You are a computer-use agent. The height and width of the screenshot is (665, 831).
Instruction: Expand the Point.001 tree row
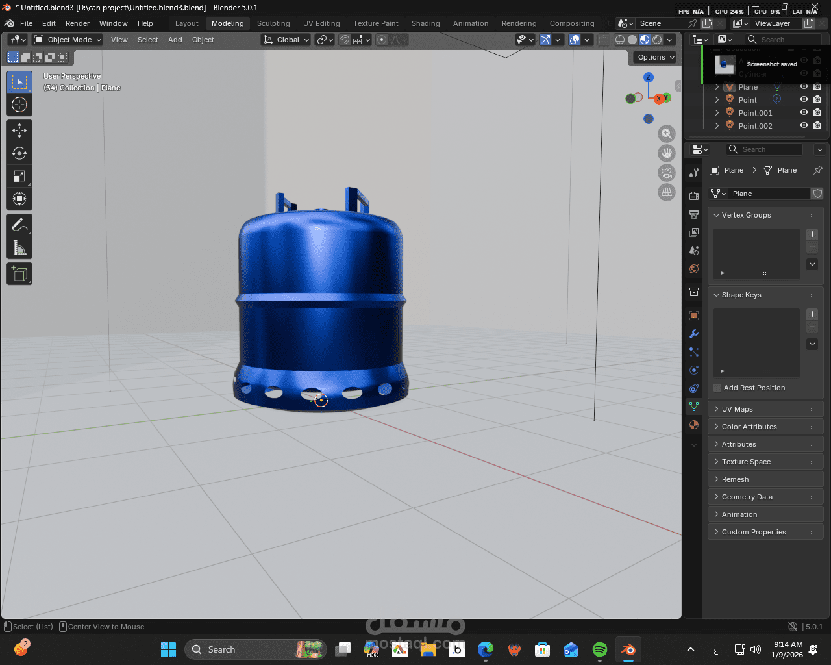click(717, 112)
